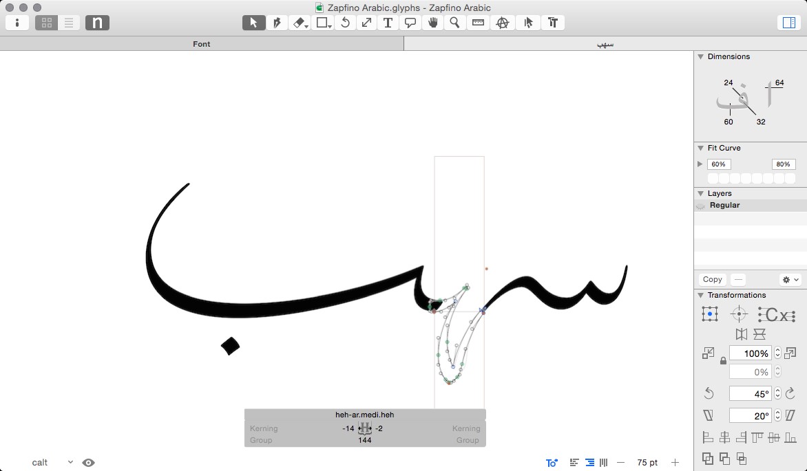
Task: Click the Copy button in Layers
Action: [712, 279]
